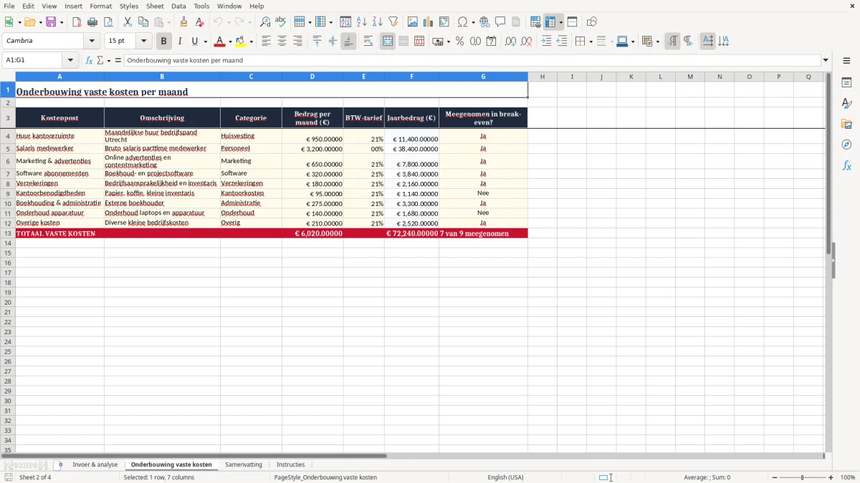This screenshot has height=483, width=860.
Task: Insert an image
Action: pos(413,22)
